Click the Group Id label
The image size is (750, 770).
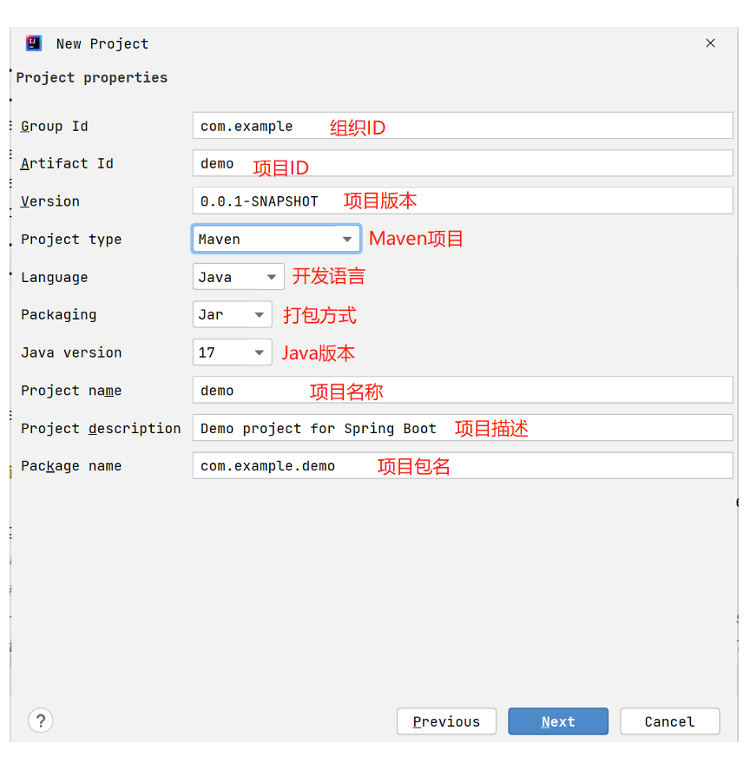point(55,126)
